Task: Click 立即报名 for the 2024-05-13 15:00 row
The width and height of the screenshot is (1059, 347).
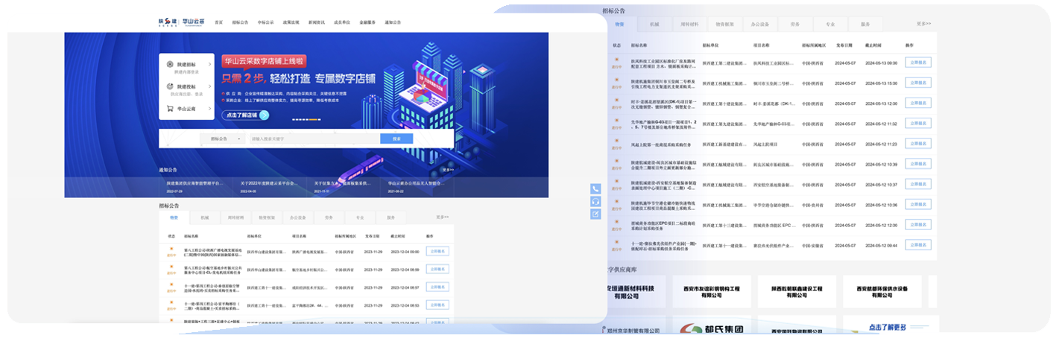Action: click(x=918, y=83)
